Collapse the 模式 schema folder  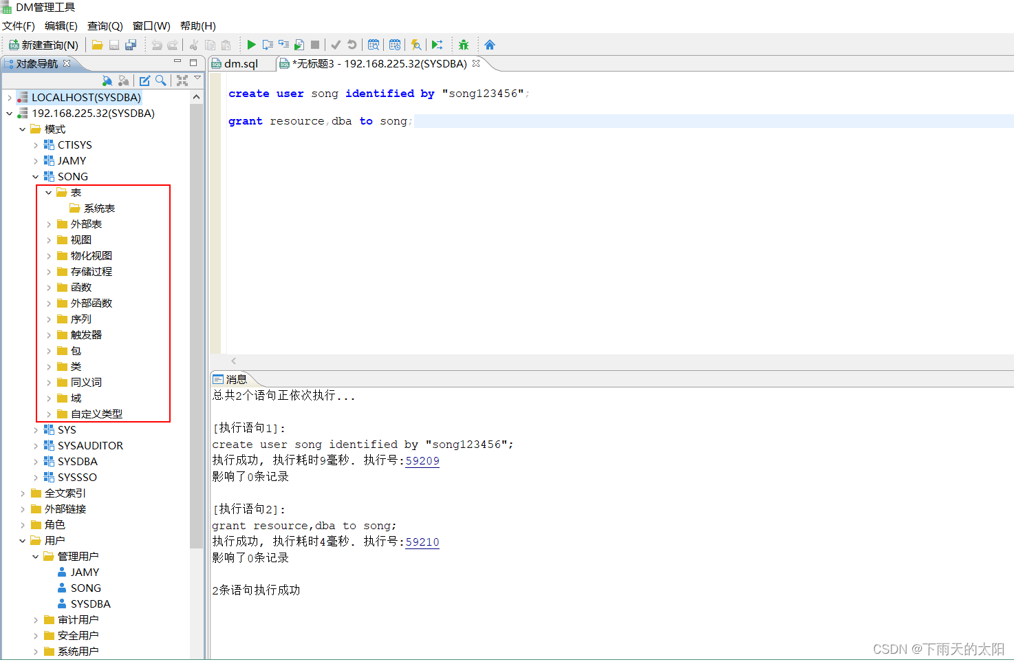click(x=22, y=129)
